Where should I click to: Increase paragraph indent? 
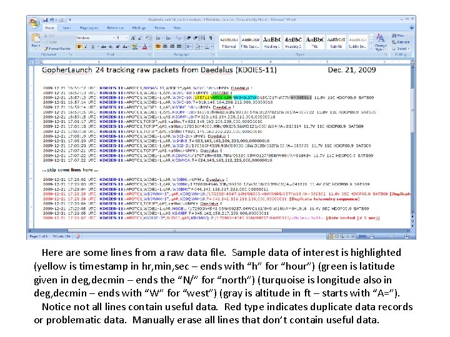[x=196, y=38]
